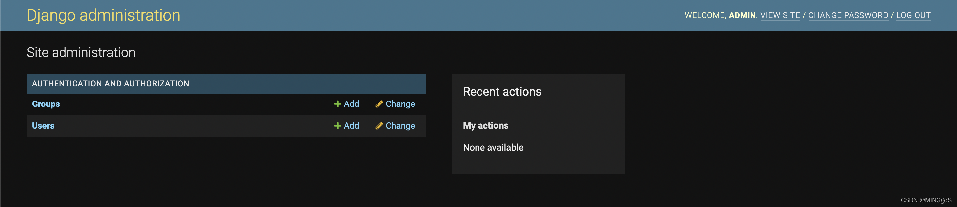Open Change Password link
The image size is (957, 207).
(848, 15)
